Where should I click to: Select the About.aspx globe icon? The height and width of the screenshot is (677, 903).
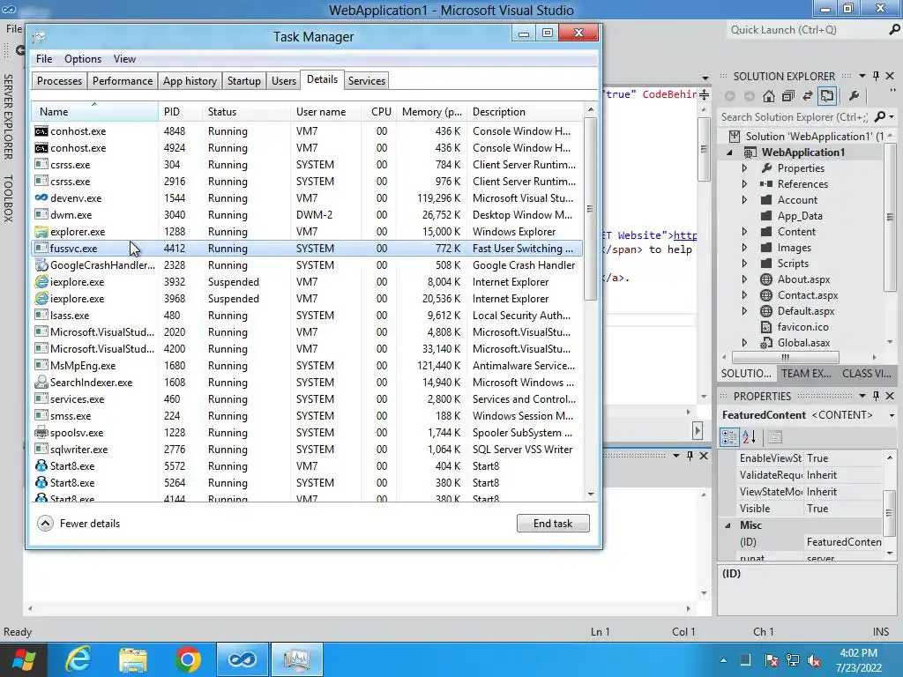tap(766, 279)
